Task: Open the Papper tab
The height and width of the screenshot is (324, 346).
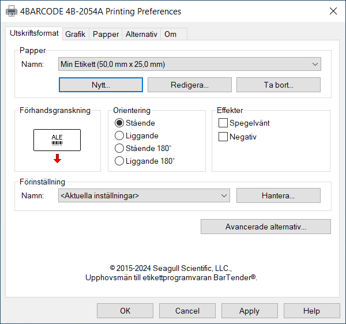Action: [106, 35]
